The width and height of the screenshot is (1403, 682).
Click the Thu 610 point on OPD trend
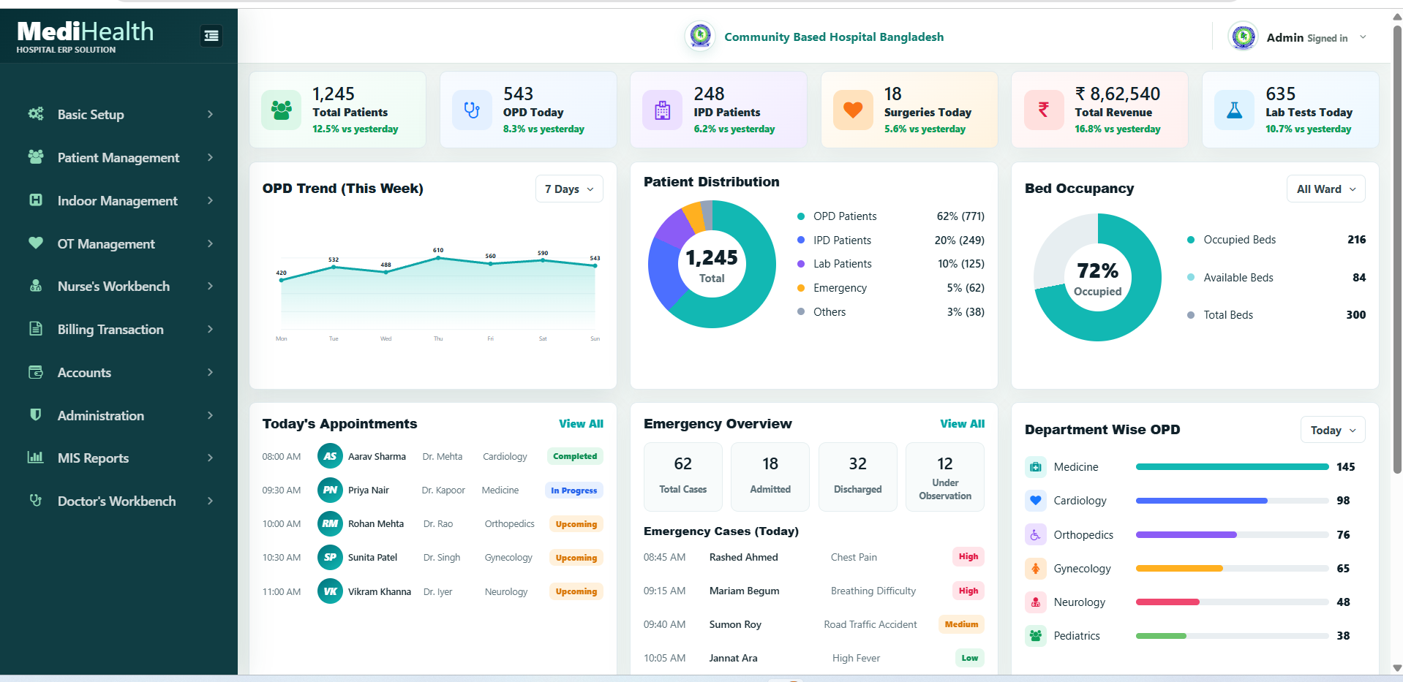coord(438,257)
